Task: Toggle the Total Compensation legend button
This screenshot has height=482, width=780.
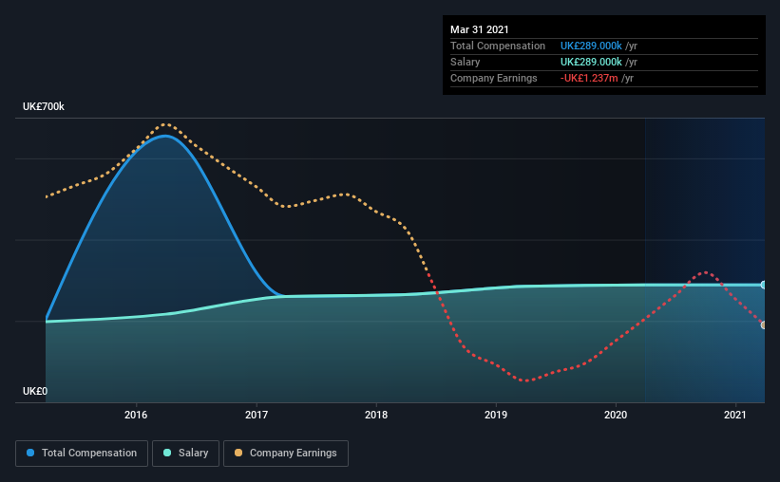Action: pyautogui.click(x=82, y=454)
